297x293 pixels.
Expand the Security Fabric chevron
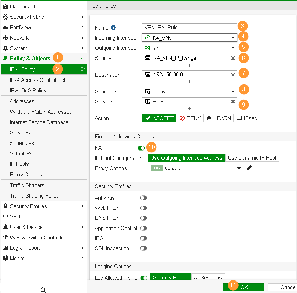pos(82,17)
